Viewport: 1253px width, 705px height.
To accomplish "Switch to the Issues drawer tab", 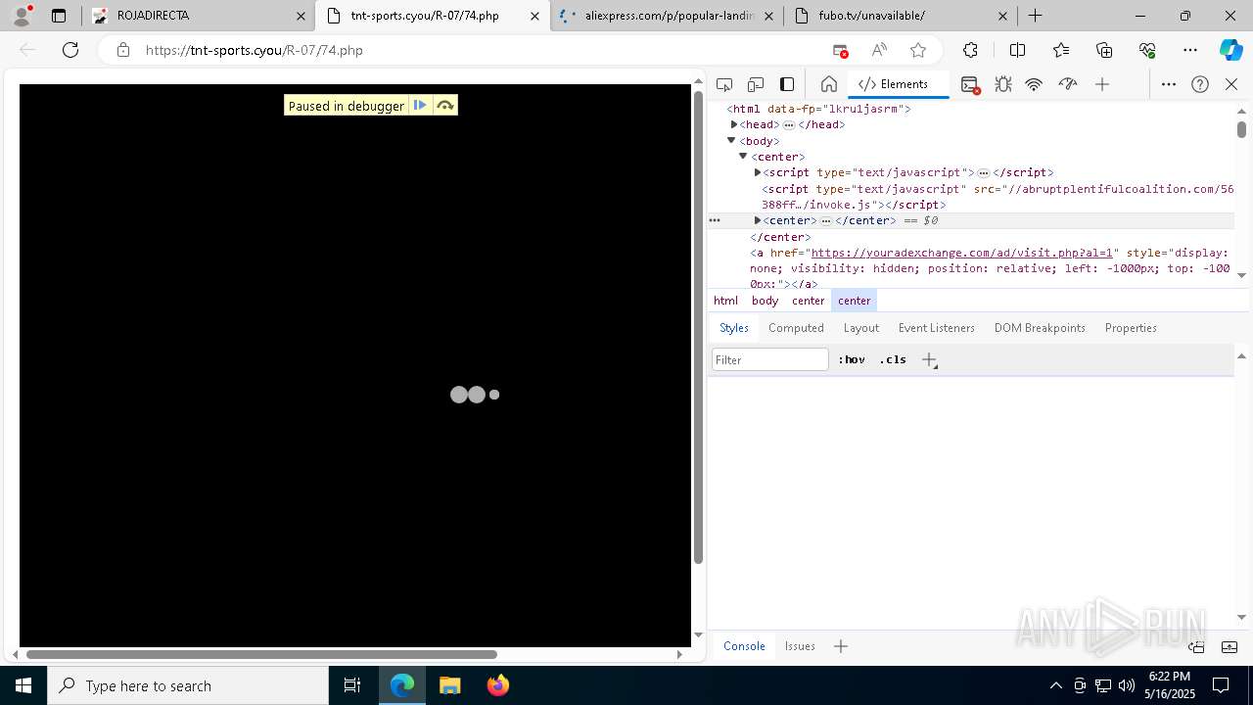I will tap(800, 646).
